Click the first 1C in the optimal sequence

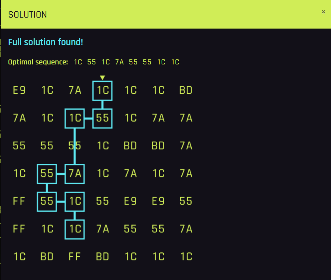[x=78, y=62]
